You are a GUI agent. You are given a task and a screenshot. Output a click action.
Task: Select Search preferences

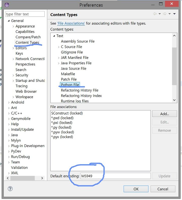21,70
